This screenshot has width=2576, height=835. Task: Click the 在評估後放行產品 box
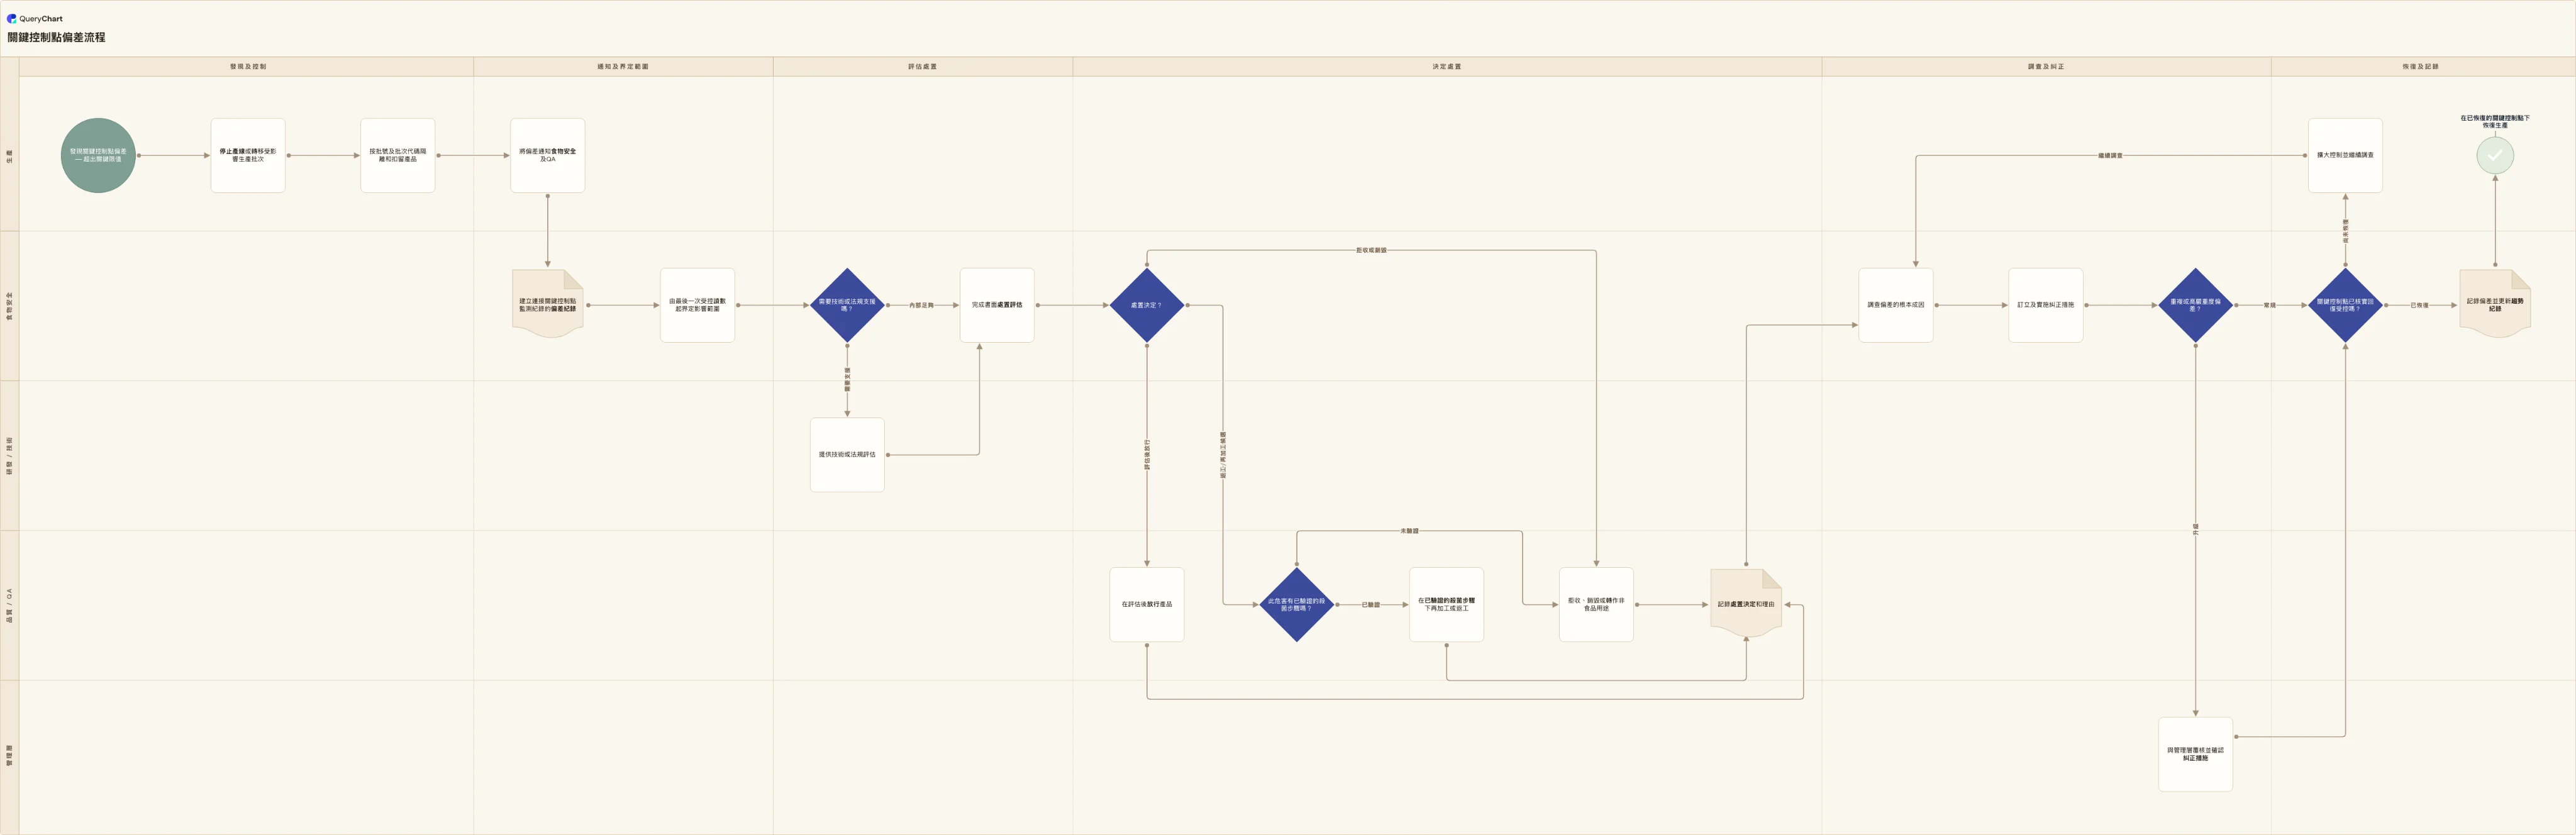pyautogui.click(x=1146, y=604)
